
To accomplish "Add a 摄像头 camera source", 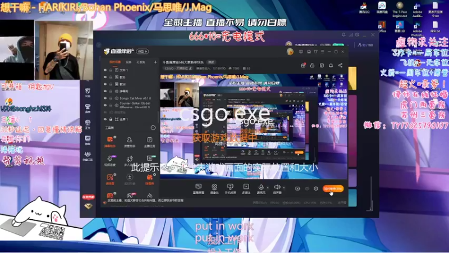I will (x=214, y=189).
